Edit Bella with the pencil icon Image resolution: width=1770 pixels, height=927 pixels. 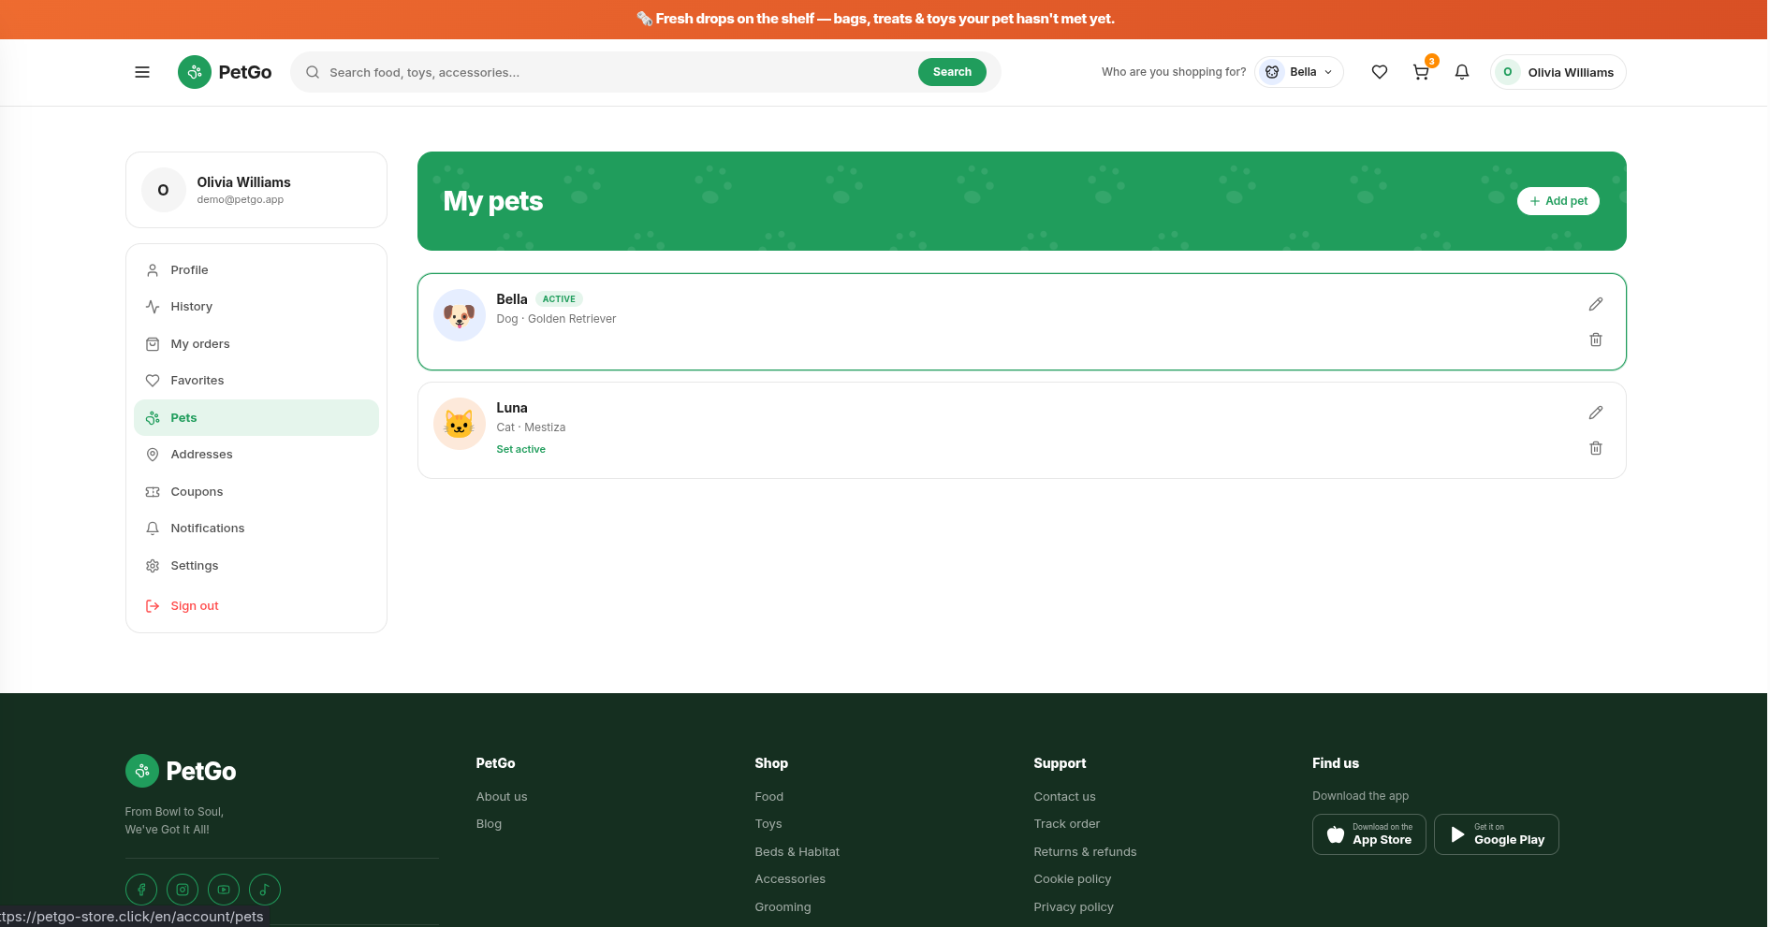tap(1596, 304)
